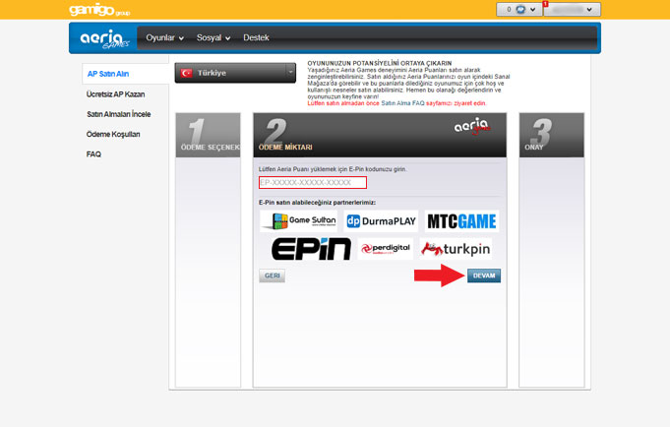
Task: Expand the Türkiye country dropdown
Action: pos(235,73)
